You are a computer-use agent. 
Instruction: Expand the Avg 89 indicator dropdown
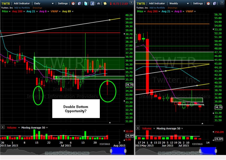coord(73,11)
